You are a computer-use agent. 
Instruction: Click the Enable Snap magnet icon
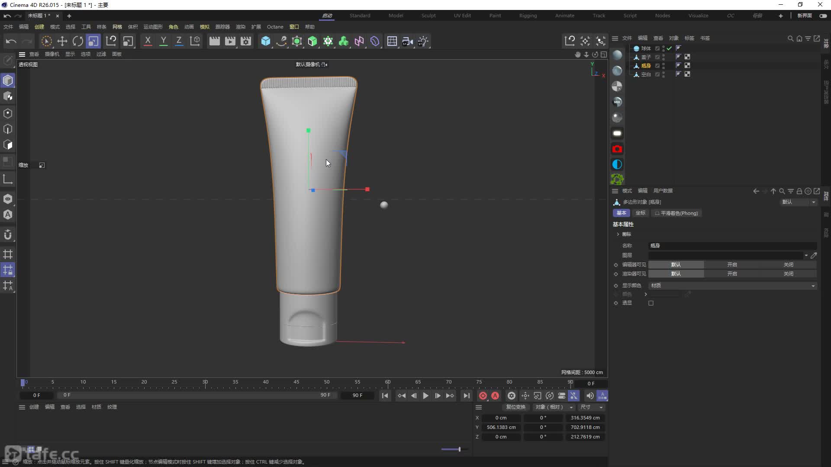[x=8, y=235]
